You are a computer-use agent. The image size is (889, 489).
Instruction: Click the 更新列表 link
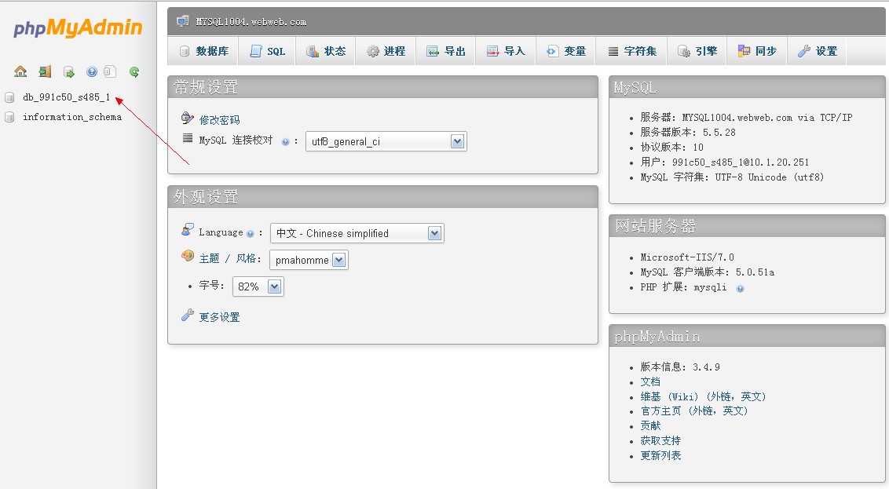(x=660, y=455)
